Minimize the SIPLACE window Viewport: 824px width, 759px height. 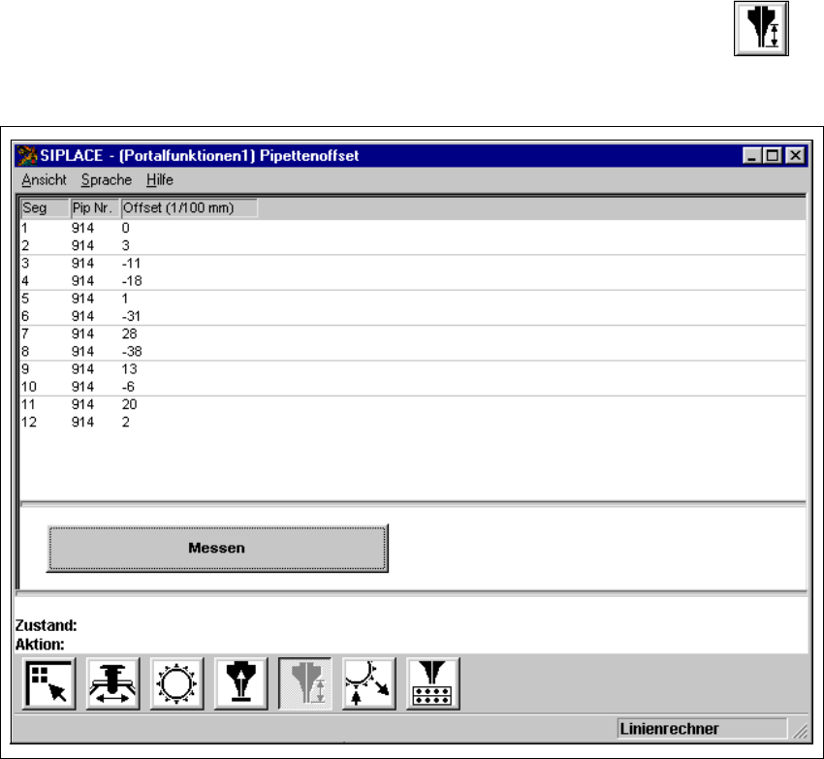coord(752,156)
